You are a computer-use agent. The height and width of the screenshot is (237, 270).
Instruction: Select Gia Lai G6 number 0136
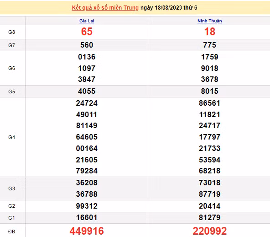pyautogui.click(x=87, y=57)
